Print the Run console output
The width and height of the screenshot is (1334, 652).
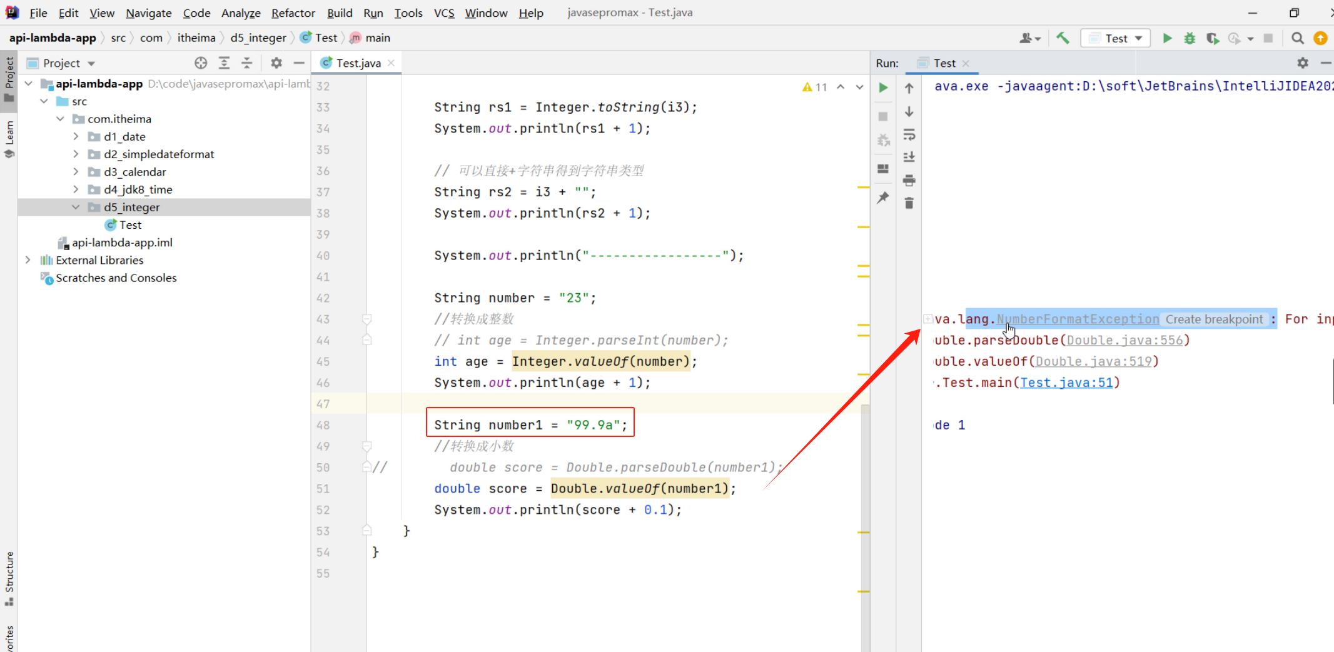click(909, 180)
